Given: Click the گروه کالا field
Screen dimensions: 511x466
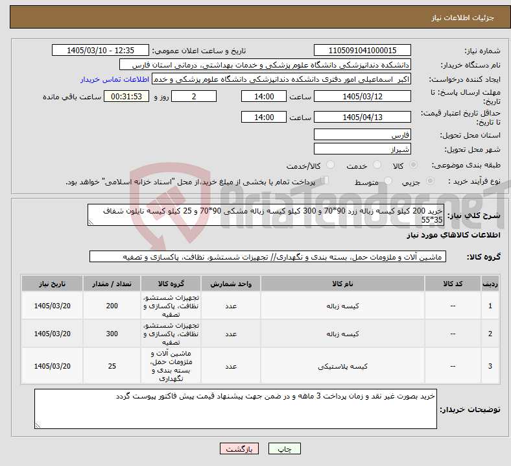Looking at the screenshot, I should (268, 256).
